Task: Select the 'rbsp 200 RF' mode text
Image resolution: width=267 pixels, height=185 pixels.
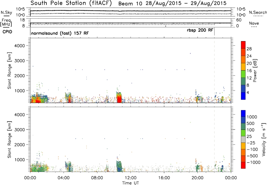Action: [200, 30]
